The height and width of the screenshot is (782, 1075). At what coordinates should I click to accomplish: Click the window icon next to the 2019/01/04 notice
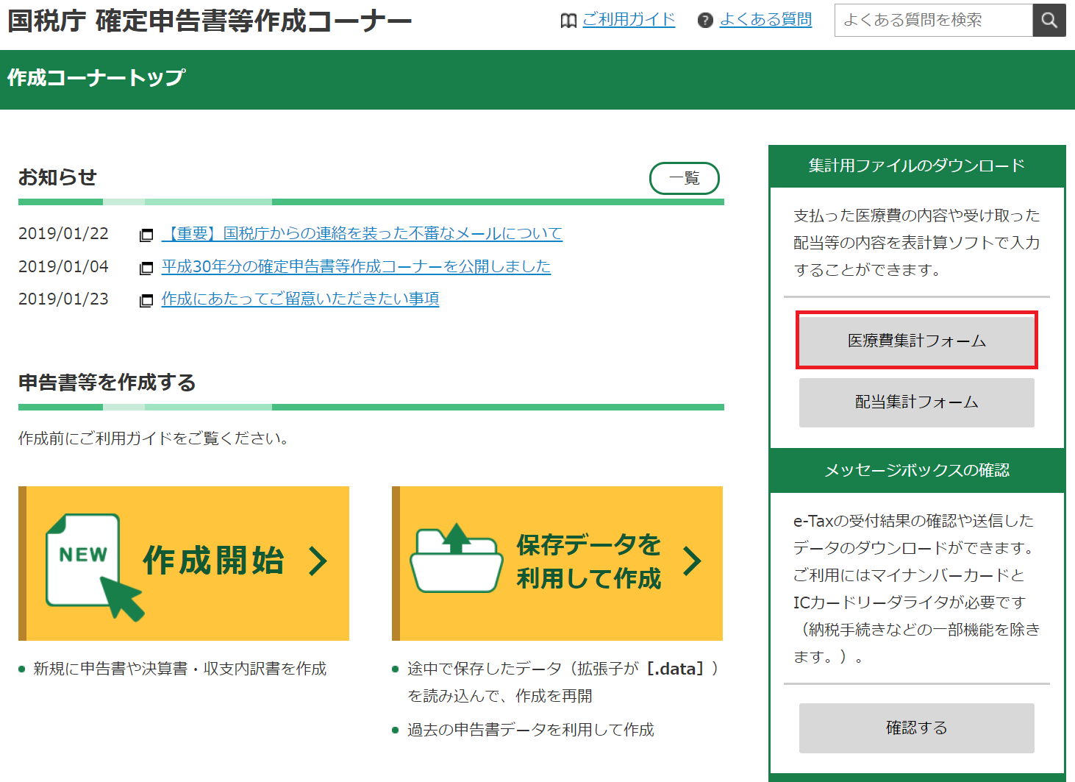(146, 268)
